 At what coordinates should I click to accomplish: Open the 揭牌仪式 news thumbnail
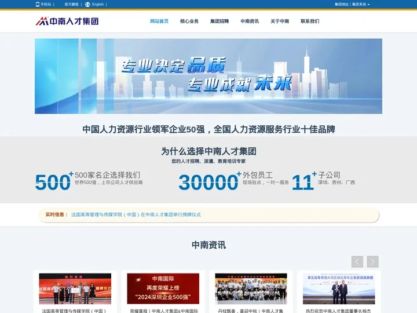point(75,289)
